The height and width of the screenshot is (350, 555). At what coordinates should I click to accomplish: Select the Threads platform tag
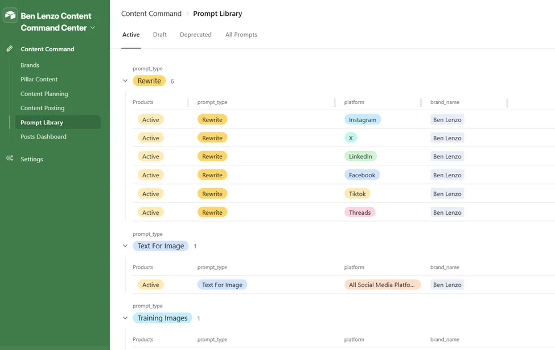[360, 213]
